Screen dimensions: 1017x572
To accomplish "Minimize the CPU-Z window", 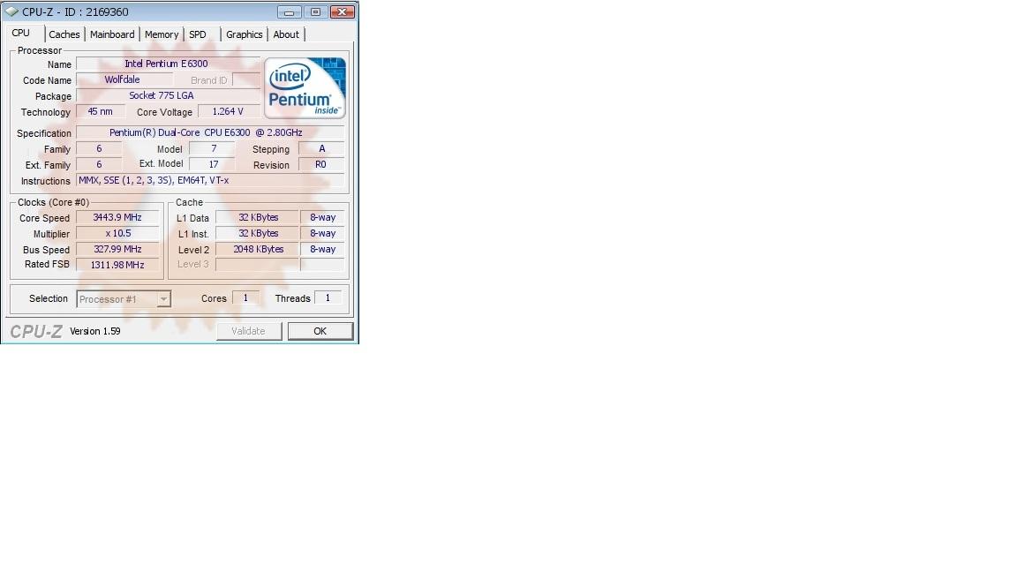I will click(290, 11).
